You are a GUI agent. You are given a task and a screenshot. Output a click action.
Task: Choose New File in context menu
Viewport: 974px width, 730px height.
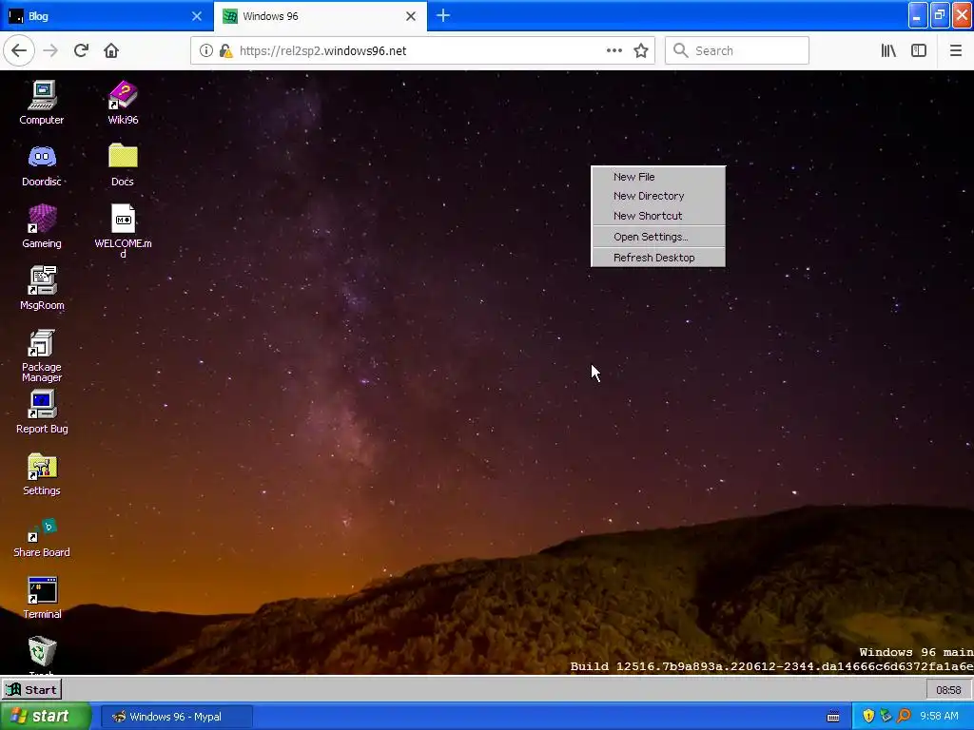658,177
